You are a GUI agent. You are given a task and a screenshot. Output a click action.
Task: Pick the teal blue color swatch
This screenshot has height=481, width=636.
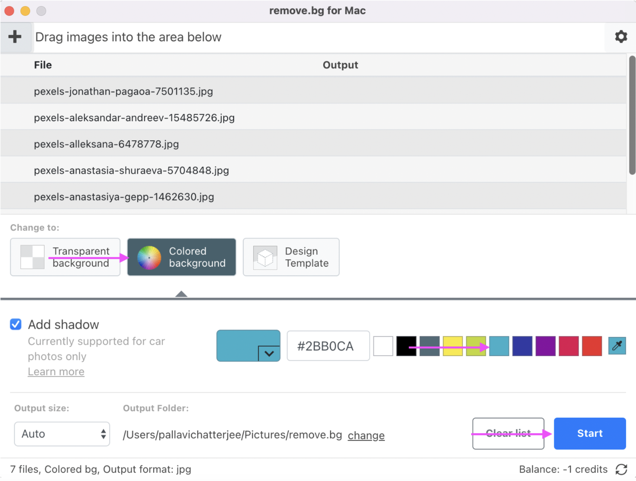click(499, 346)
